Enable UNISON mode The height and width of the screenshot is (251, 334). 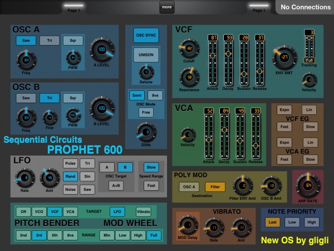pyautogui.click(x=146, y=55)
